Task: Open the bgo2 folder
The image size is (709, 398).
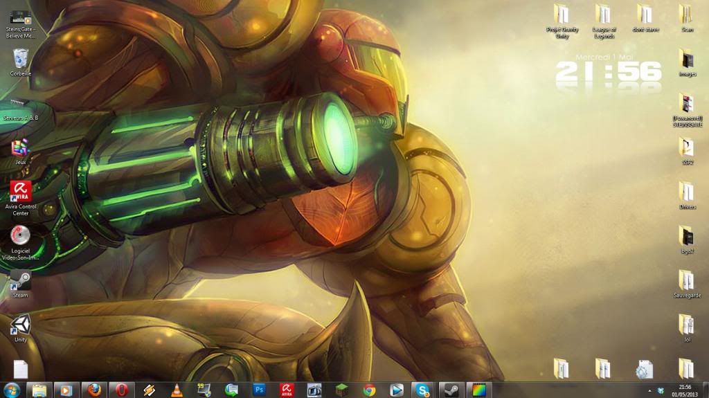Action: [687, 240]
